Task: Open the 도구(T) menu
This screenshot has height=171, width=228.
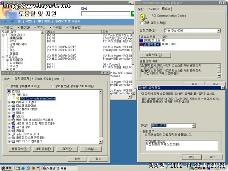Action: pos(56,27)
